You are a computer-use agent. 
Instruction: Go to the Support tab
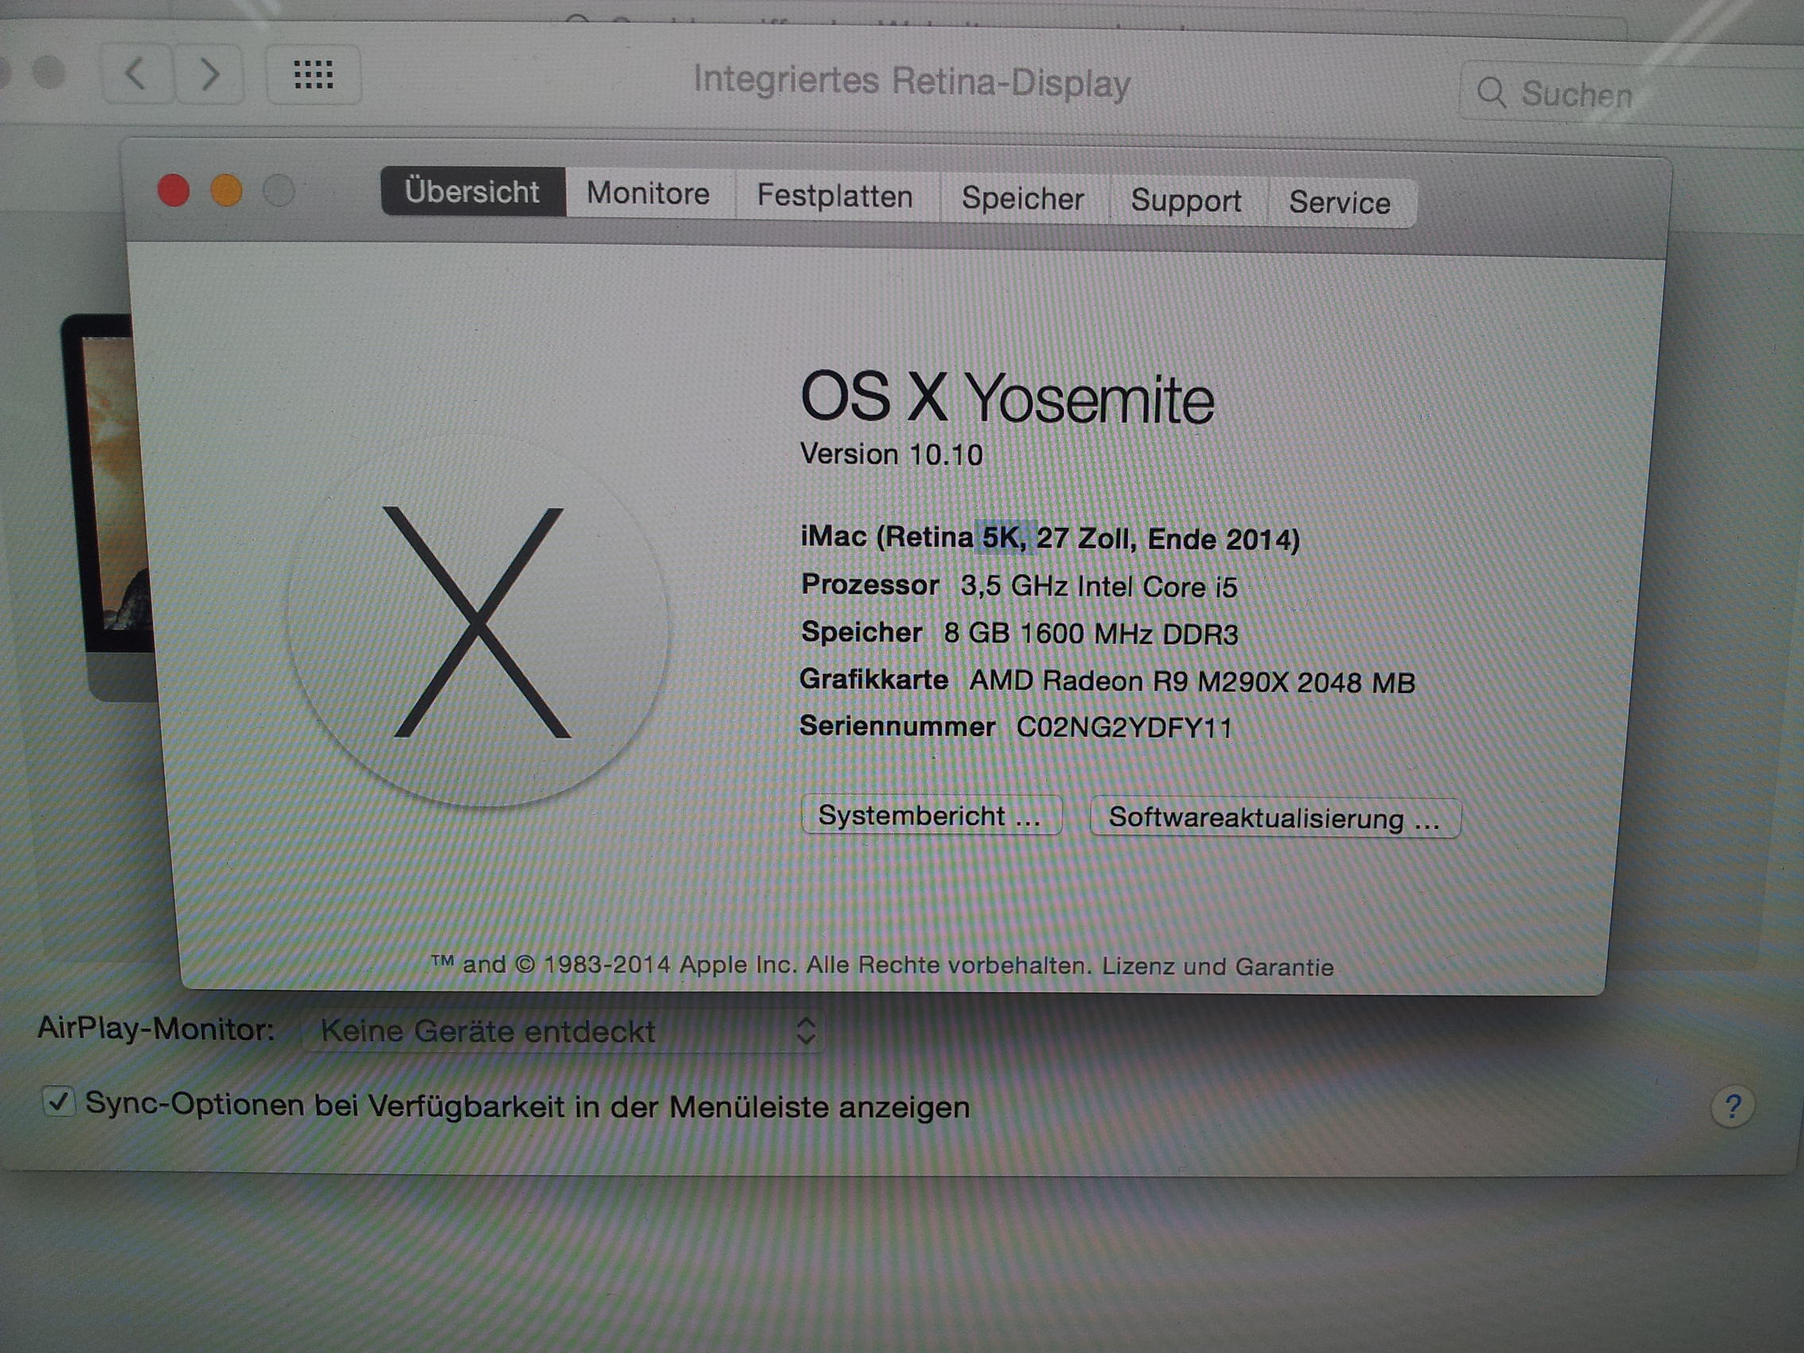[1185, 200]
